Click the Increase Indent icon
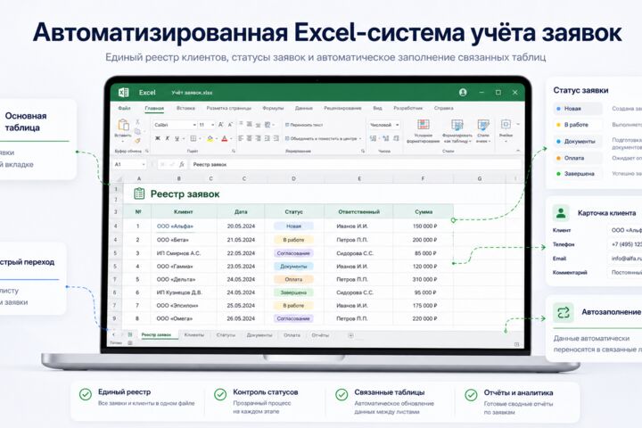 [x=276, y=139]
